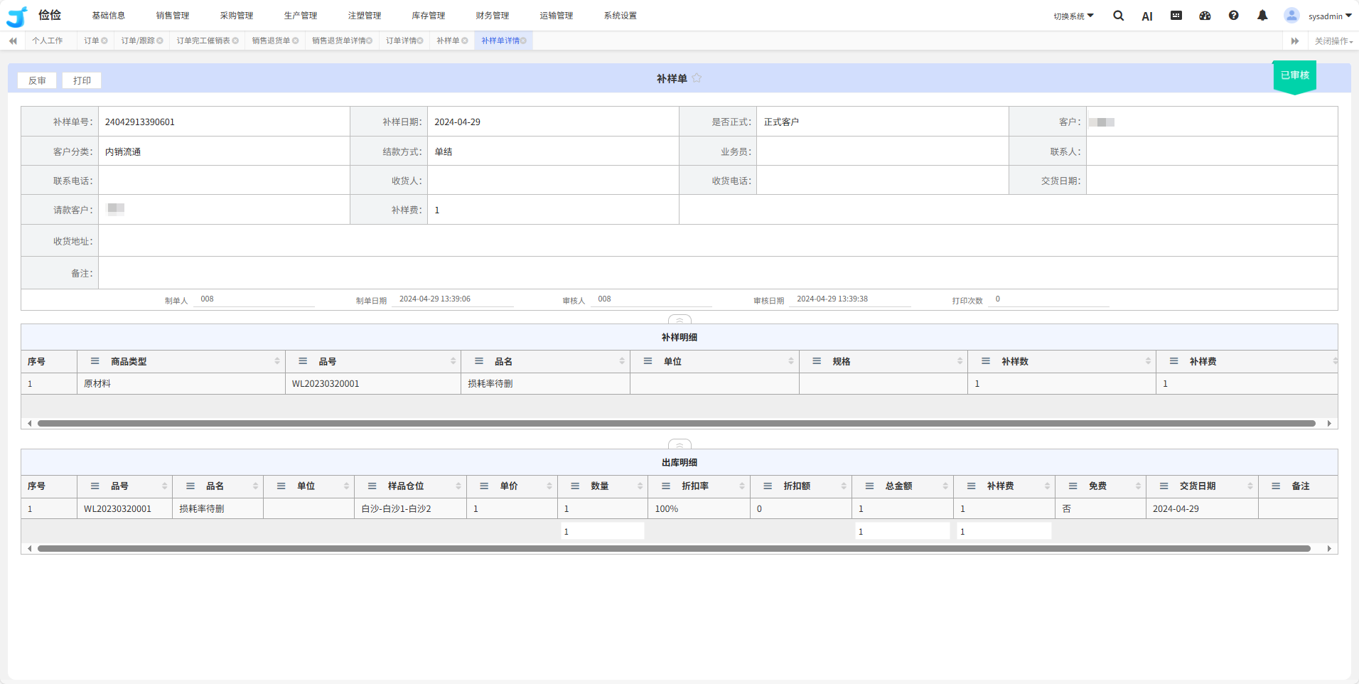Open the AI assistant icon
This screenshot has height=684, width=1359.
[1146, 16]
